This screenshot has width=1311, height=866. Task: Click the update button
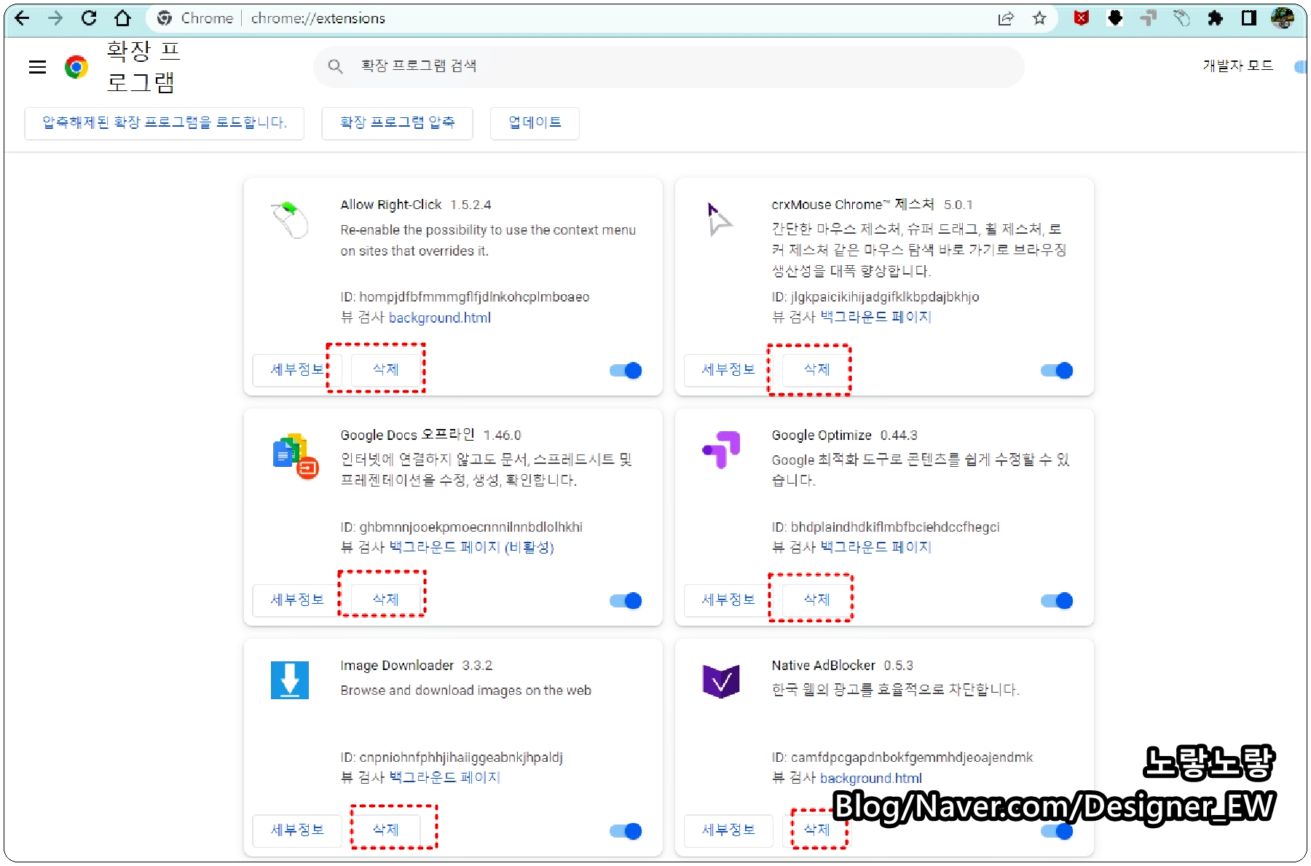[x=535, y=123]
